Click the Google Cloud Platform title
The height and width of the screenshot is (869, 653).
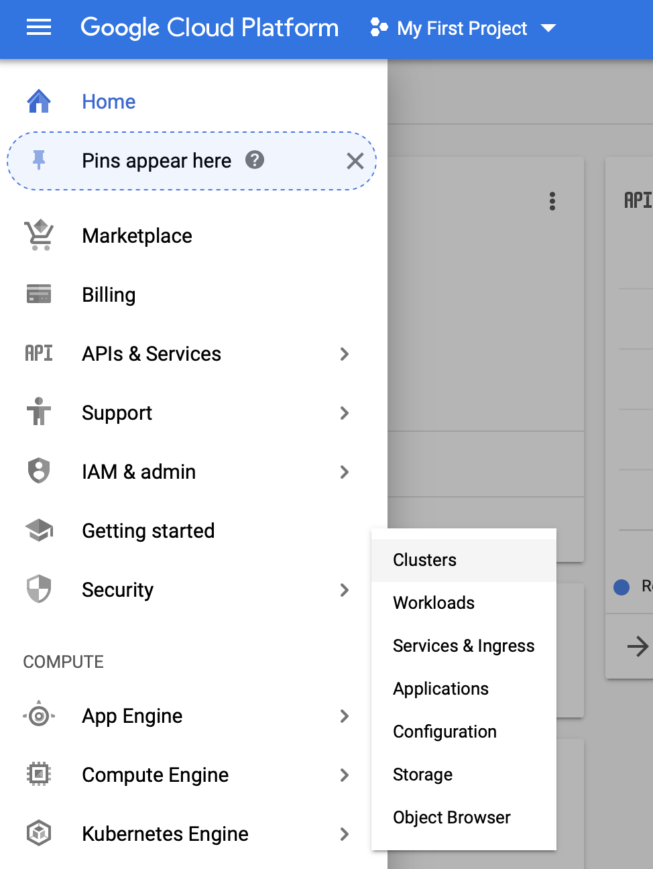(x=210, y=27)
